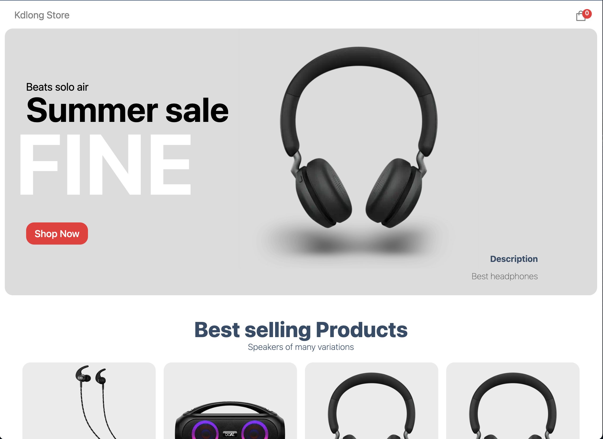Go home via Kdlong Store logo
The height and width of the screenshot is (439, 603).
(x=42, y=15)
